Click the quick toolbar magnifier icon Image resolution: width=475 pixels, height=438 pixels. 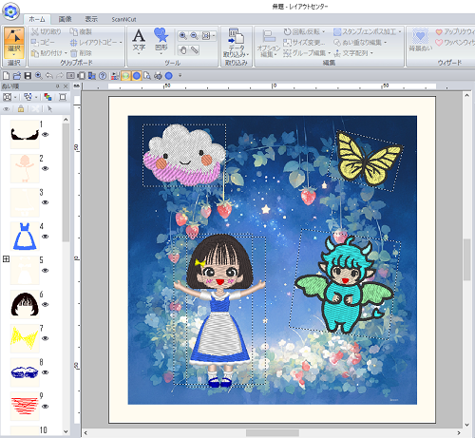tap(39, 75)
